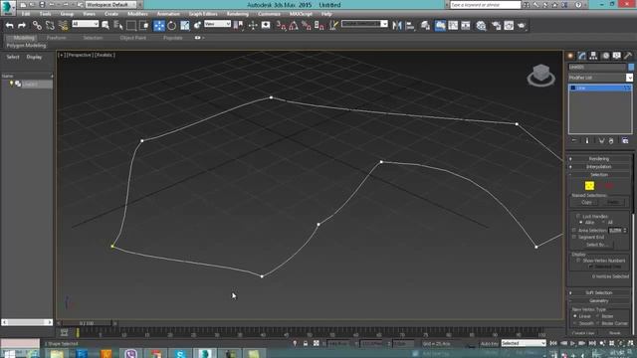Select the Line entry in modifier stack
The width and height of the screenshot is (637, 358).
600,88
